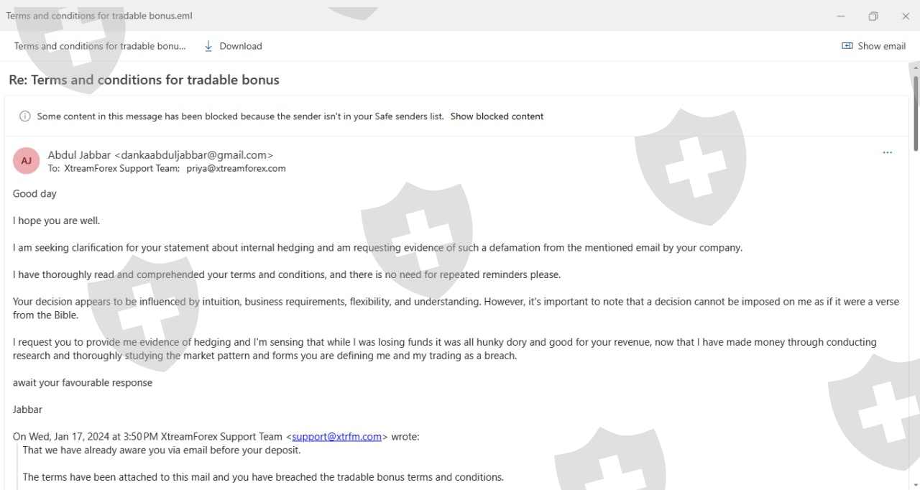Screen dimensions: 920x490
Task: Open the support@xtrfm.com email link
Action: 336,436
